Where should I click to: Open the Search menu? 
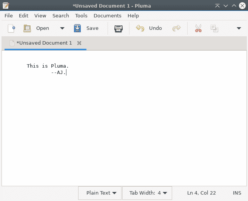pyautogui.click(x=61, y=15)
